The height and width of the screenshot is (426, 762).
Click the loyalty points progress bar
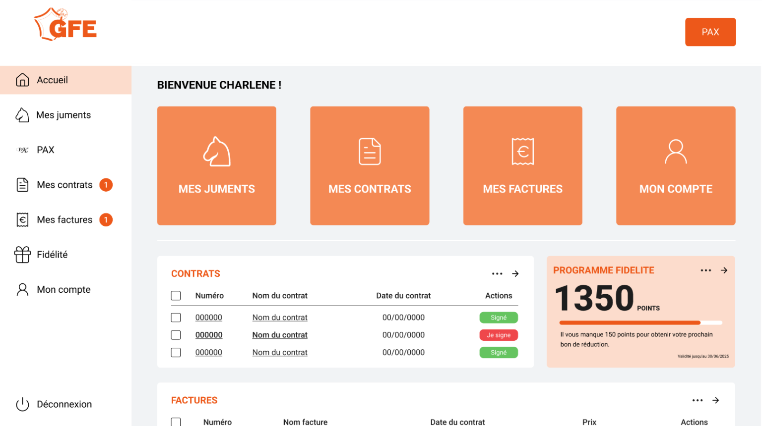click(x=640, y=322)
